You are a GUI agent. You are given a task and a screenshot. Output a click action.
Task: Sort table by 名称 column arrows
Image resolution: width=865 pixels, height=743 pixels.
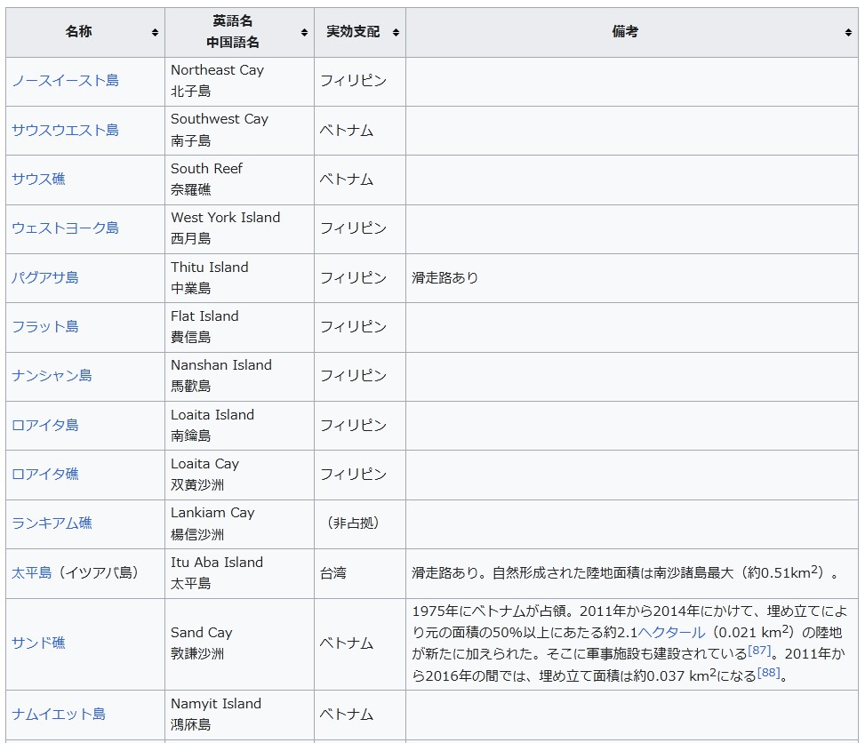pos(155,33)
